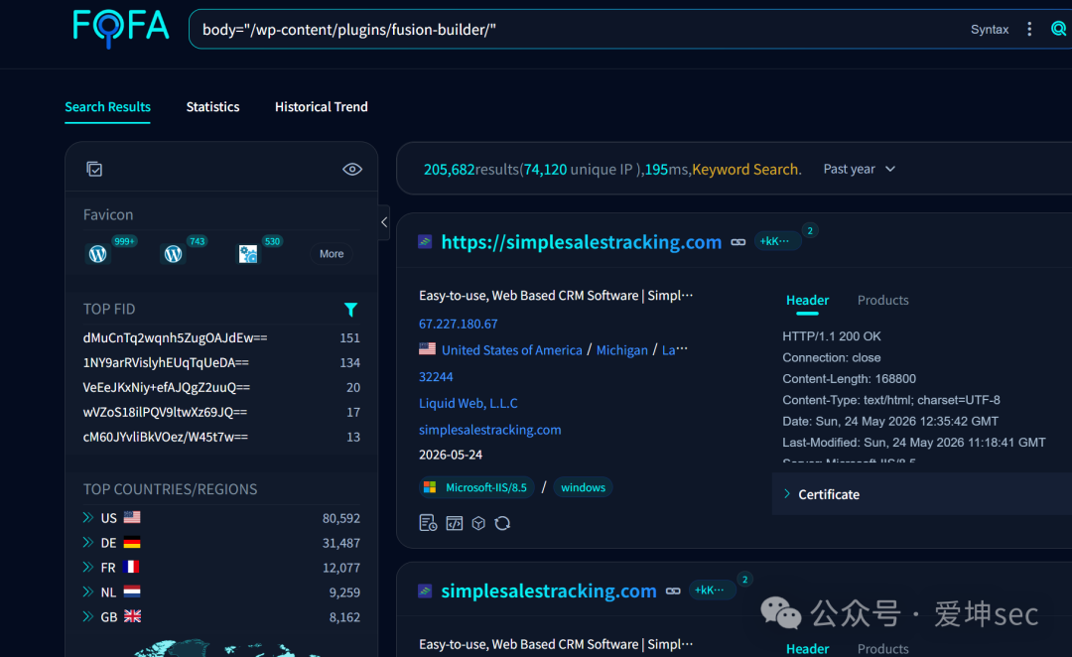This screenshot has height=657, width=1072.
Task: Toggle the eye visibility icon in sidebar
Action: tap(352, 169)
